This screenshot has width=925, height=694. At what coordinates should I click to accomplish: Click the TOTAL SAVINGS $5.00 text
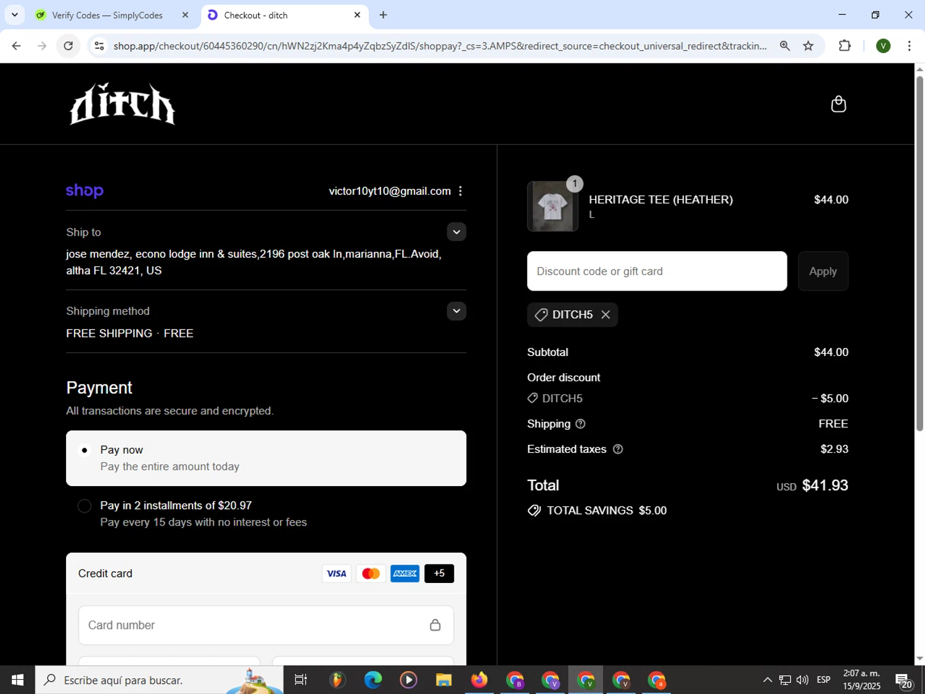click(x=607, y=511)
